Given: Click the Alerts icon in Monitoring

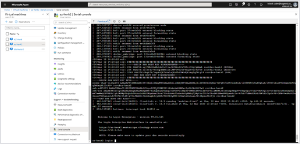Looking at the screenshot, I should coord(55,69).
